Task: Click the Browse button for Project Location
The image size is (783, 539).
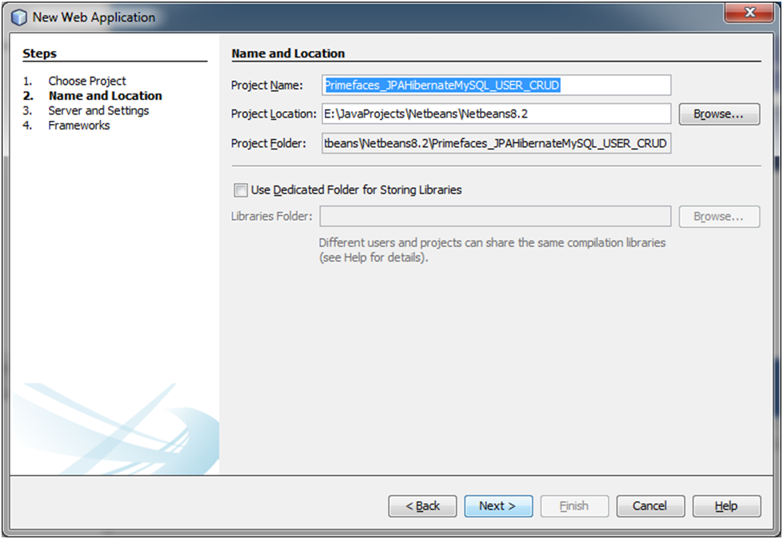Action: (x=717, y=114)
